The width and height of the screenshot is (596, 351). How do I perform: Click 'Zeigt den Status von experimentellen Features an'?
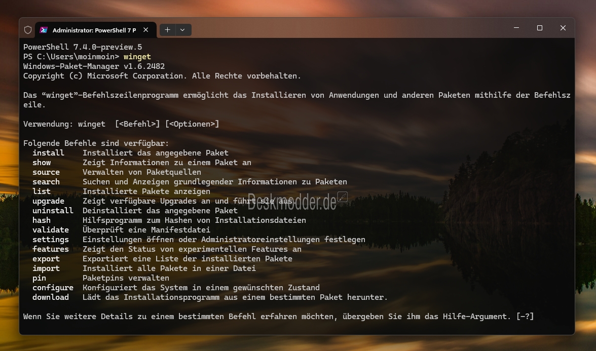(x=192, y=249)
